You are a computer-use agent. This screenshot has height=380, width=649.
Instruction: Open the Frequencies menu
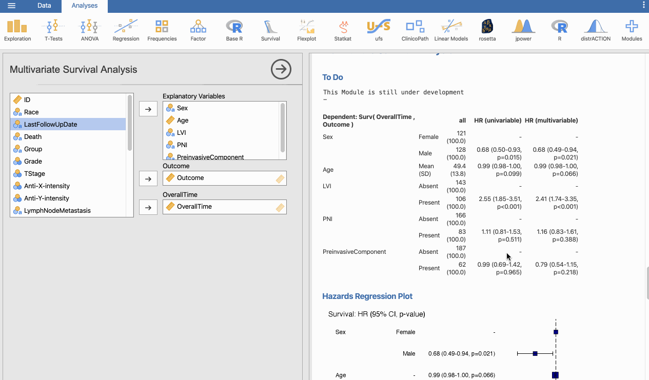(162, 31)
